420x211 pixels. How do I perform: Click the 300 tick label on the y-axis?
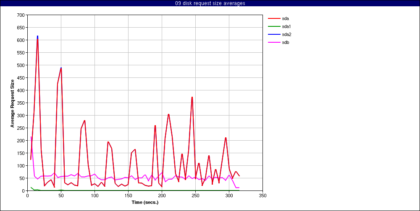coord(21,116)
